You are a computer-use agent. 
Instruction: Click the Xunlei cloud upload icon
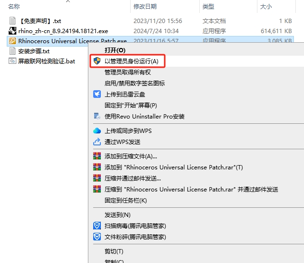click(x=97, y=94)
